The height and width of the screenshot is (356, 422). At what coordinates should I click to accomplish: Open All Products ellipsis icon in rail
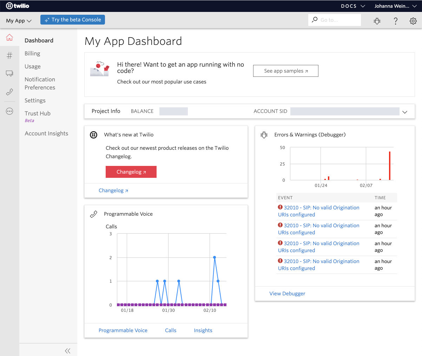[x=9, y=111]
